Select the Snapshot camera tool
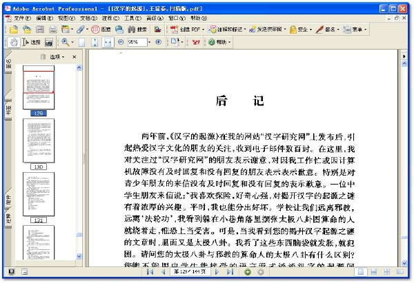 tap(49, 42)
